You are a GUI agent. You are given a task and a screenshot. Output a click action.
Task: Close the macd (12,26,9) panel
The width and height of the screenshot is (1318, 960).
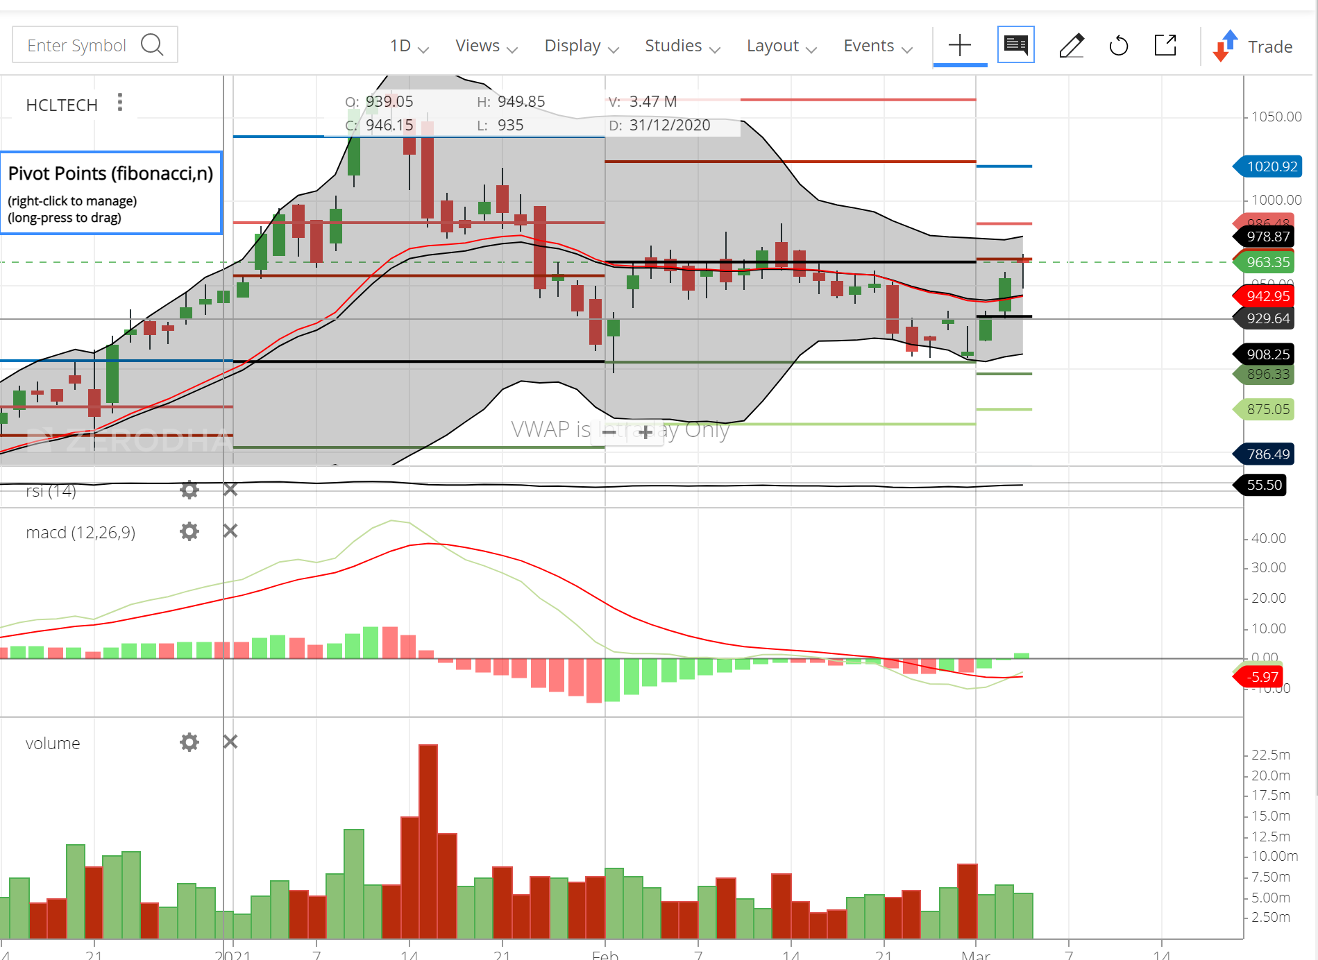tap(230, 531)
